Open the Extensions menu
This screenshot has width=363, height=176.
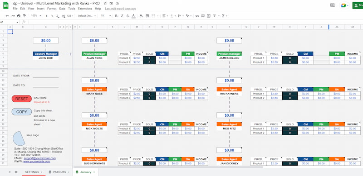85,9
